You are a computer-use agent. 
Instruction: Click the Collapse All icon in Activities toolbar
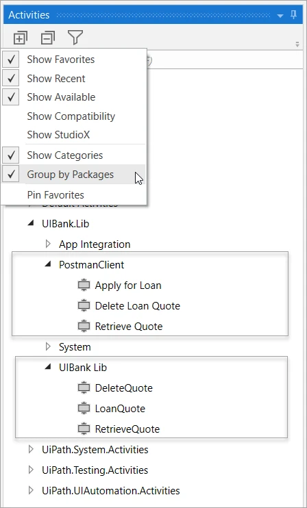pos(48,38)
